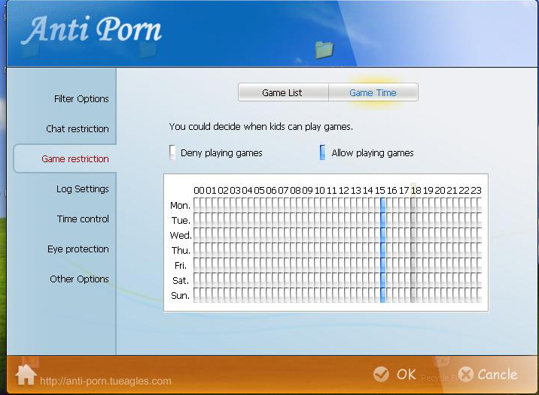Image resolution: width=539 pixels, height=395 pixels.
Task: Click the text about when kids can play
Action: coord(261,126)
